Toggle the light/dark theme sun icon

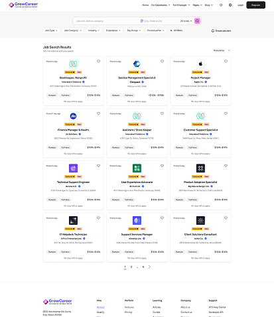[221, 5]
